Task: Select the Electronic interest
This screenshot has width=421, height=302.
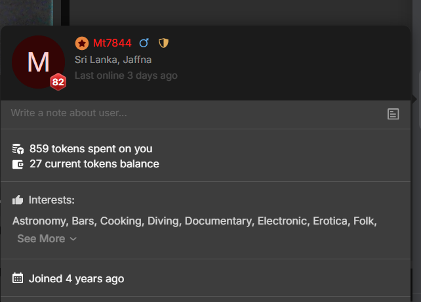Action: coord(282,221)
